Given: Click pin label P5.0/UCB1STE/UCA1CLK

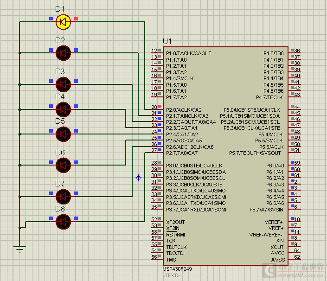Looking at the screenshot, I should click(x=252, y=110).
